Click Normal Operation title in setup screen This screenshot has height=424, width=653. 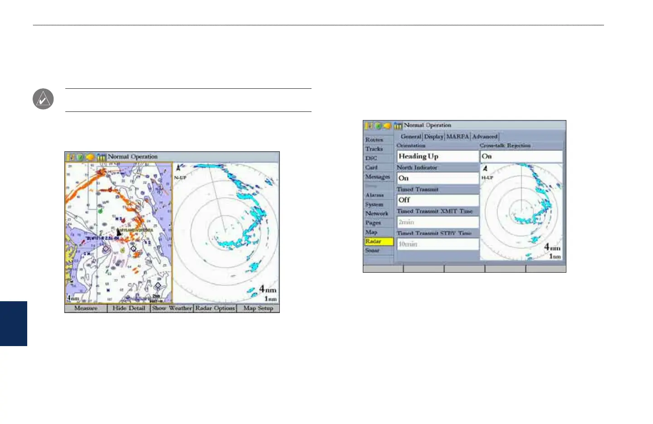428,125
